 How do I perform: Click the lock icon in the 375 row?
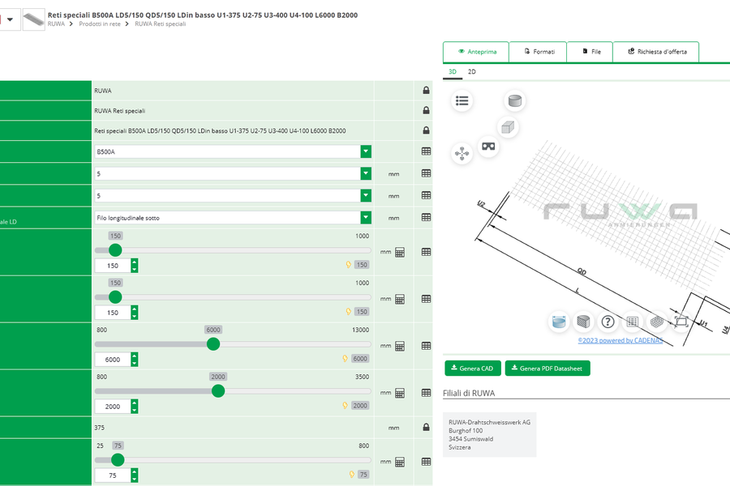(x=426, y=427)
